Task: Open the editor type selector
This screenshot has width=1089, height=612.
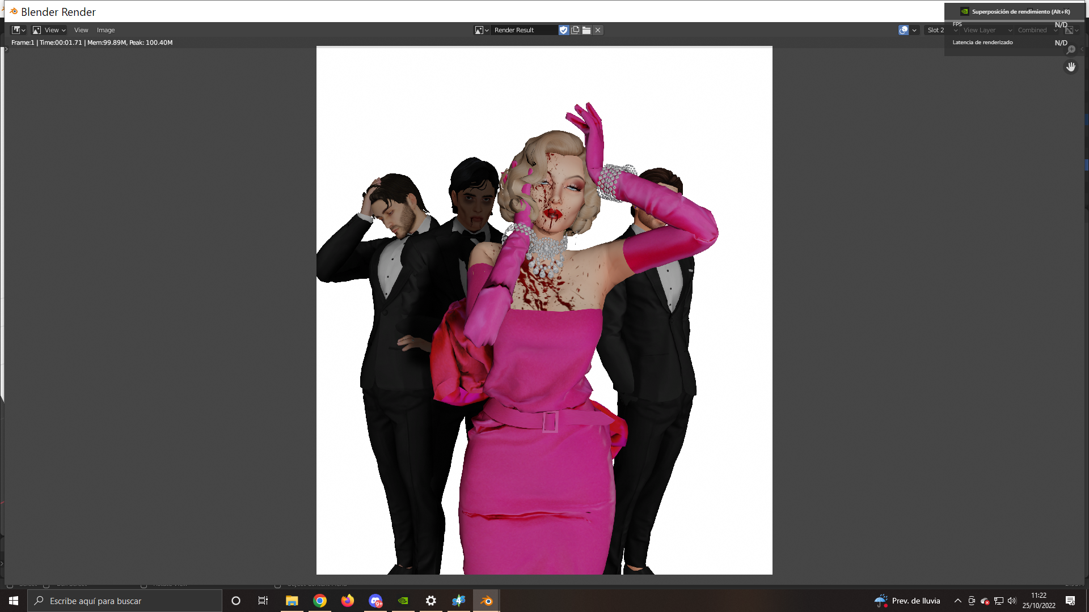Action: click(19, 30)
